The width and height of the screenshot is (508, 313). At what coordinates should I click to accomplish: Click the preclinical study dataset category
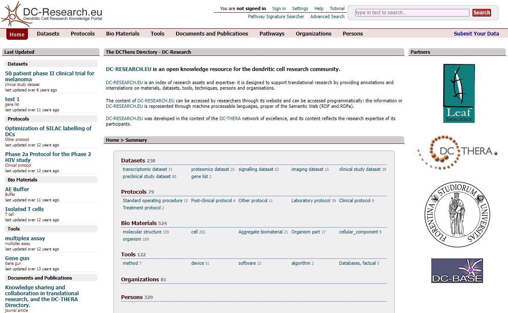pos(147,176)
